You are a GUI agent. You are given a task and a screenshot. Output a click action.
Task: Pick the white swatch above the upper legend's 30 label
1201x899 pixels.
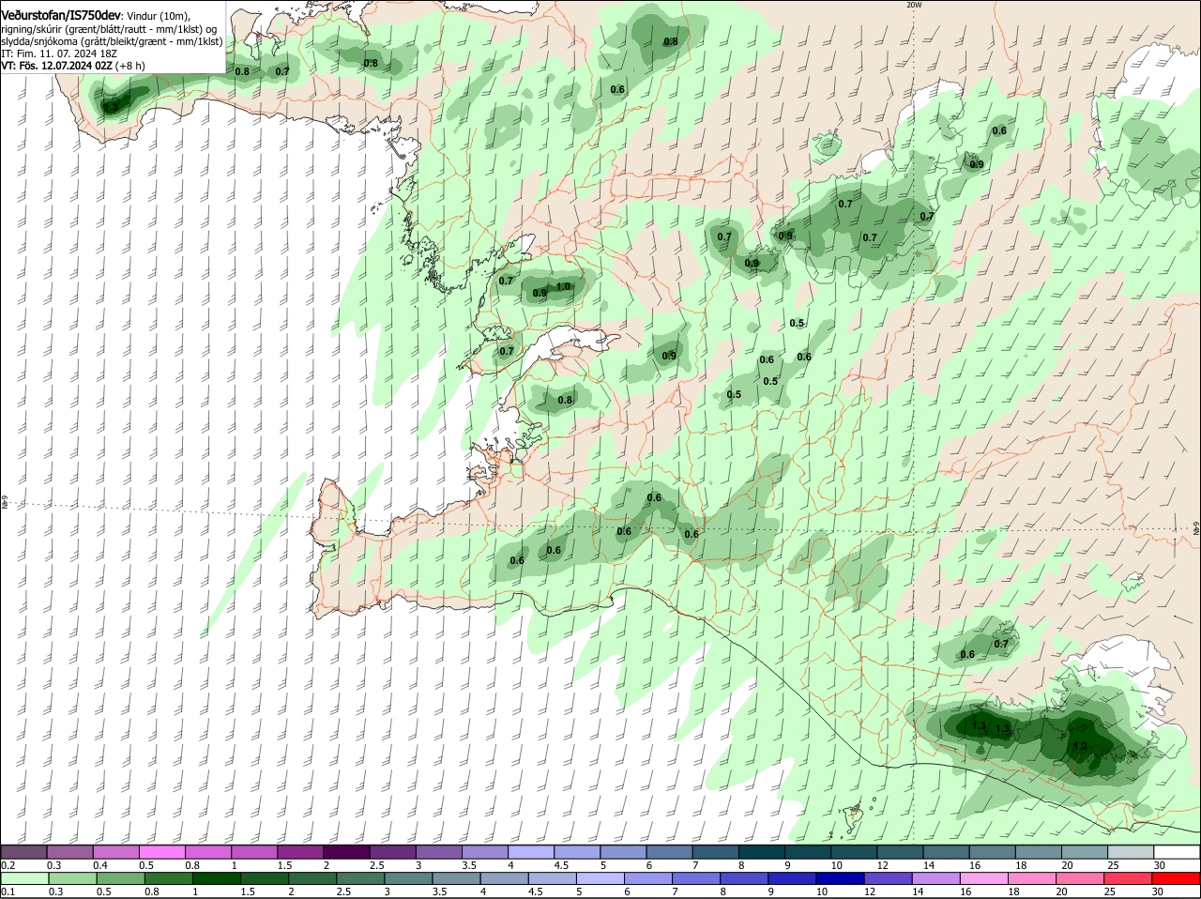point(1177,852)
